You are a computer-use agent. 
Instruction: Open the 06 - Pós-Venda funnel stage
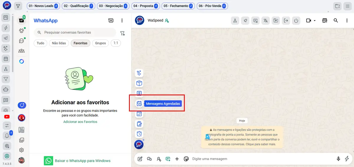[212, 6]
